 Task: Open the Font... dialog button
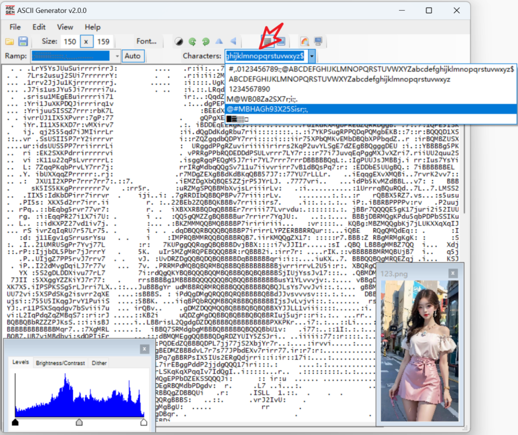[147, 42]
